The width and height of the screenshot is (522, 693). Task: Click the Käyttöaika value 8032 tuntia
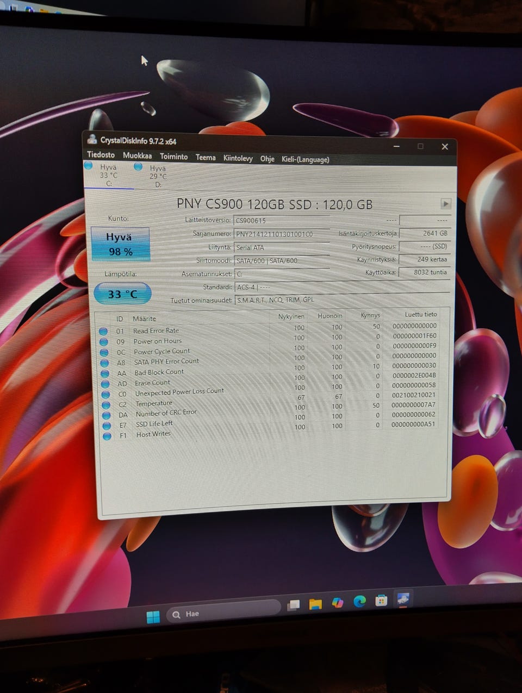click(x=424, y=272)
